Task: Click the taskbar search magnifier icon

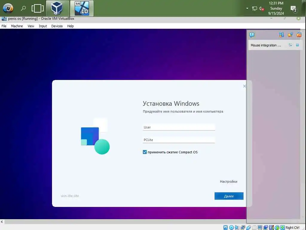Action: (23, 8)
